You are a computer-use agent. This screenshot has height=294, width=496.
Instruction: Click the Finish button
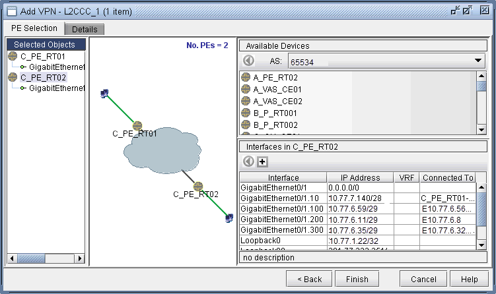tap(357, 279)
